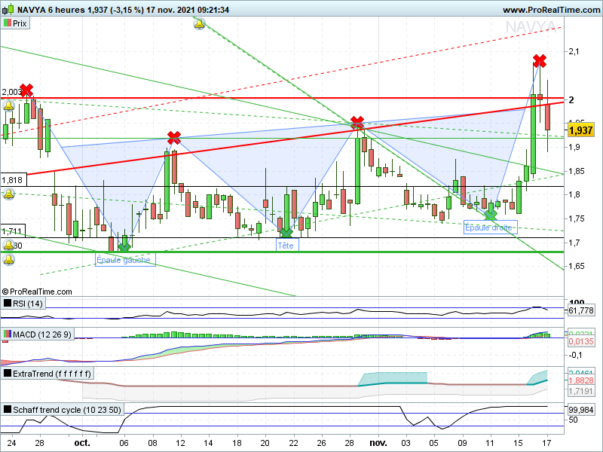Click the 2,1 price axis label
Screen dimensions: 603x452
(x=574, y=51)
